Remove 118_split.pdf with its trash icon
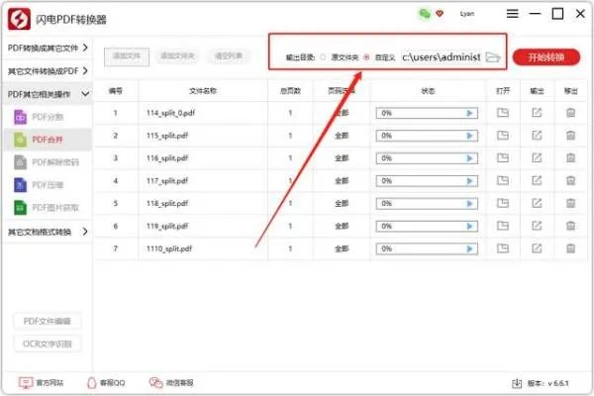The width and height of the screenshot is (594, 396). (570, 203)
